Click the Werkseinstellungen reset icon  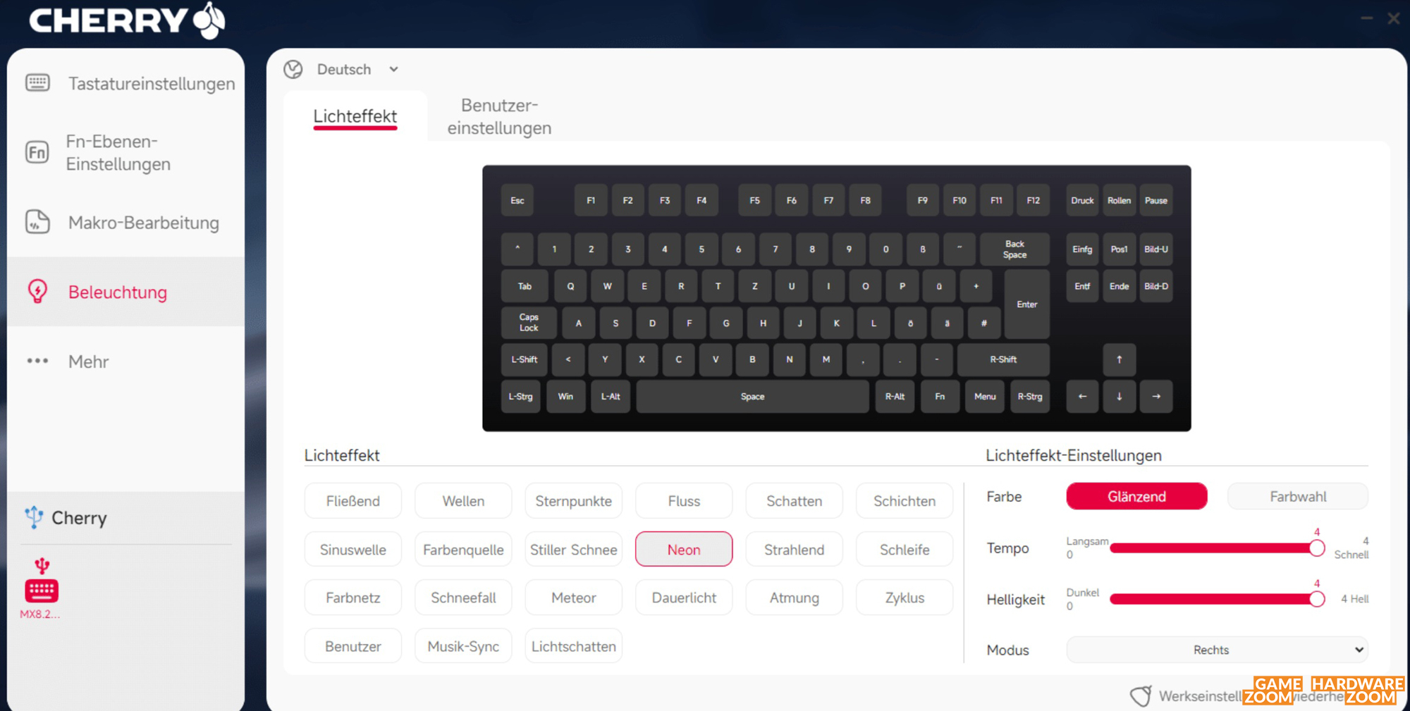1140,696
